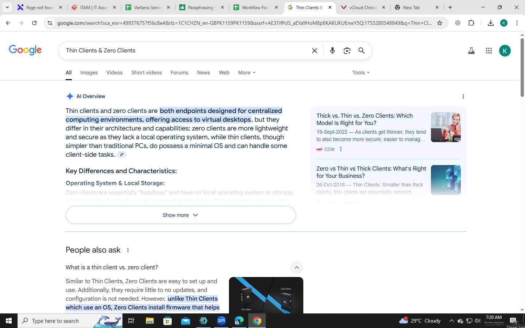This screenshot has height=328, width=525.
Task: Open Chrome downloads icon
Action: tap(490, 23)
